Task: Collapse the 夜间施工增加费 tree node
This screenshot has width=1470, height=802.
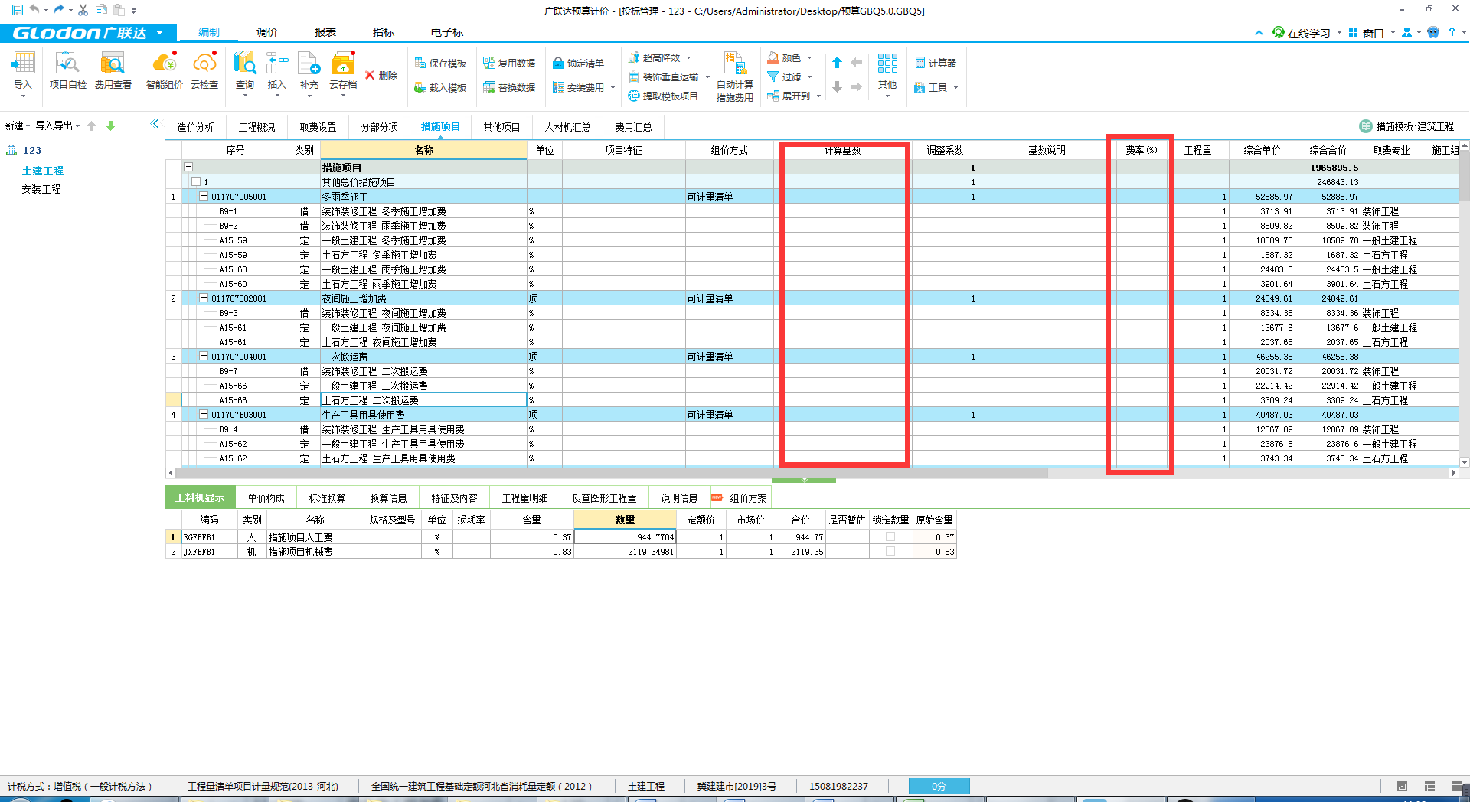Action: [204, 298]
